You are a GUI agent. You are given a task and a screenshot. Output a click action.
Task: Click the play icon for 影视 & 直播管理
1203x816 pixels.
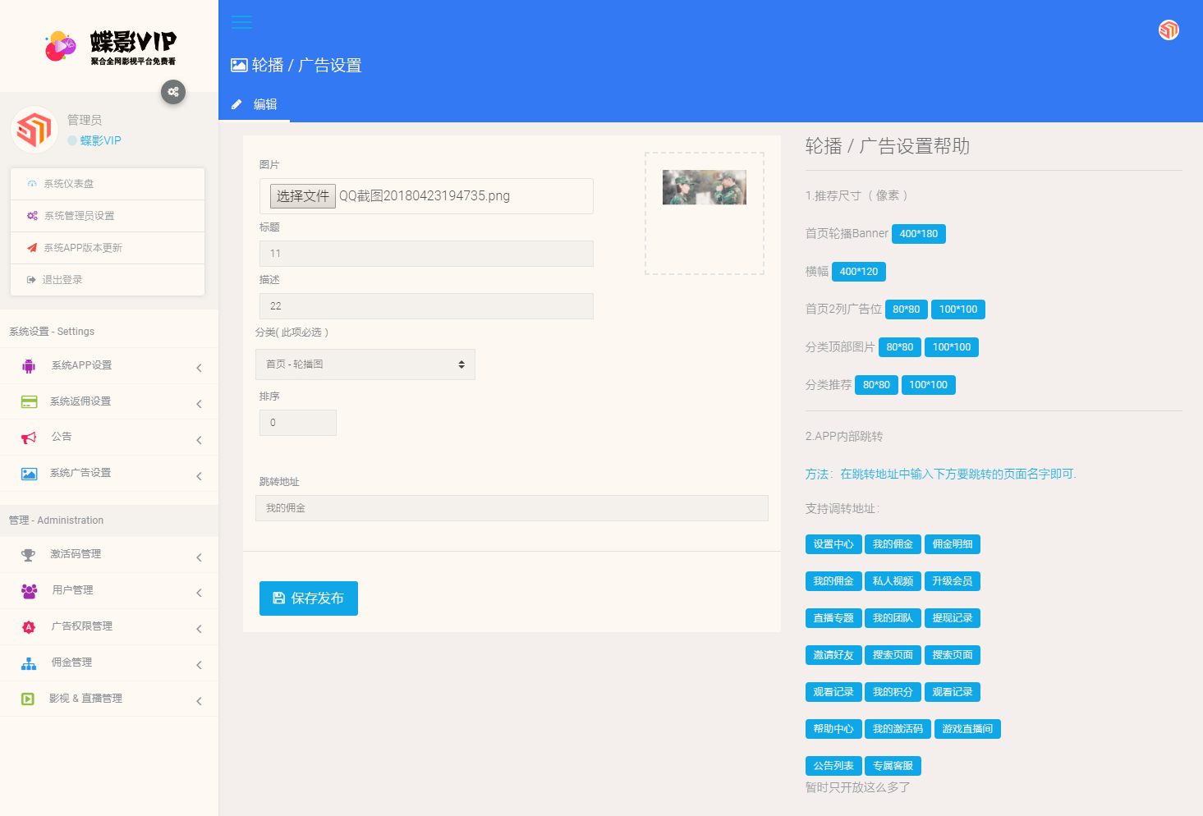click(28, 699)
